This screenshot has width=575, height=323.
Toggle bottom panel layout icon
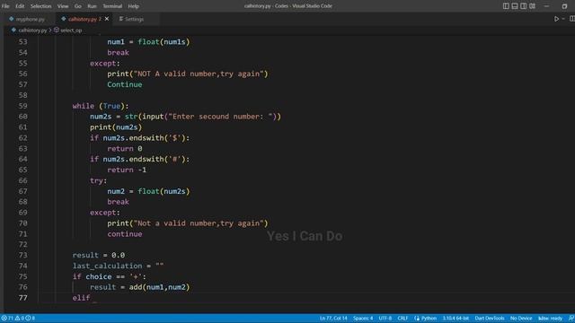pos(515,6)
